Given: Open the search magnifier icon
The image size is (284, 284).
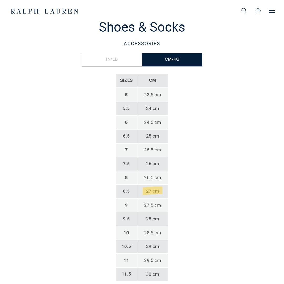Looking at the screenshot, I should (244, 11).
